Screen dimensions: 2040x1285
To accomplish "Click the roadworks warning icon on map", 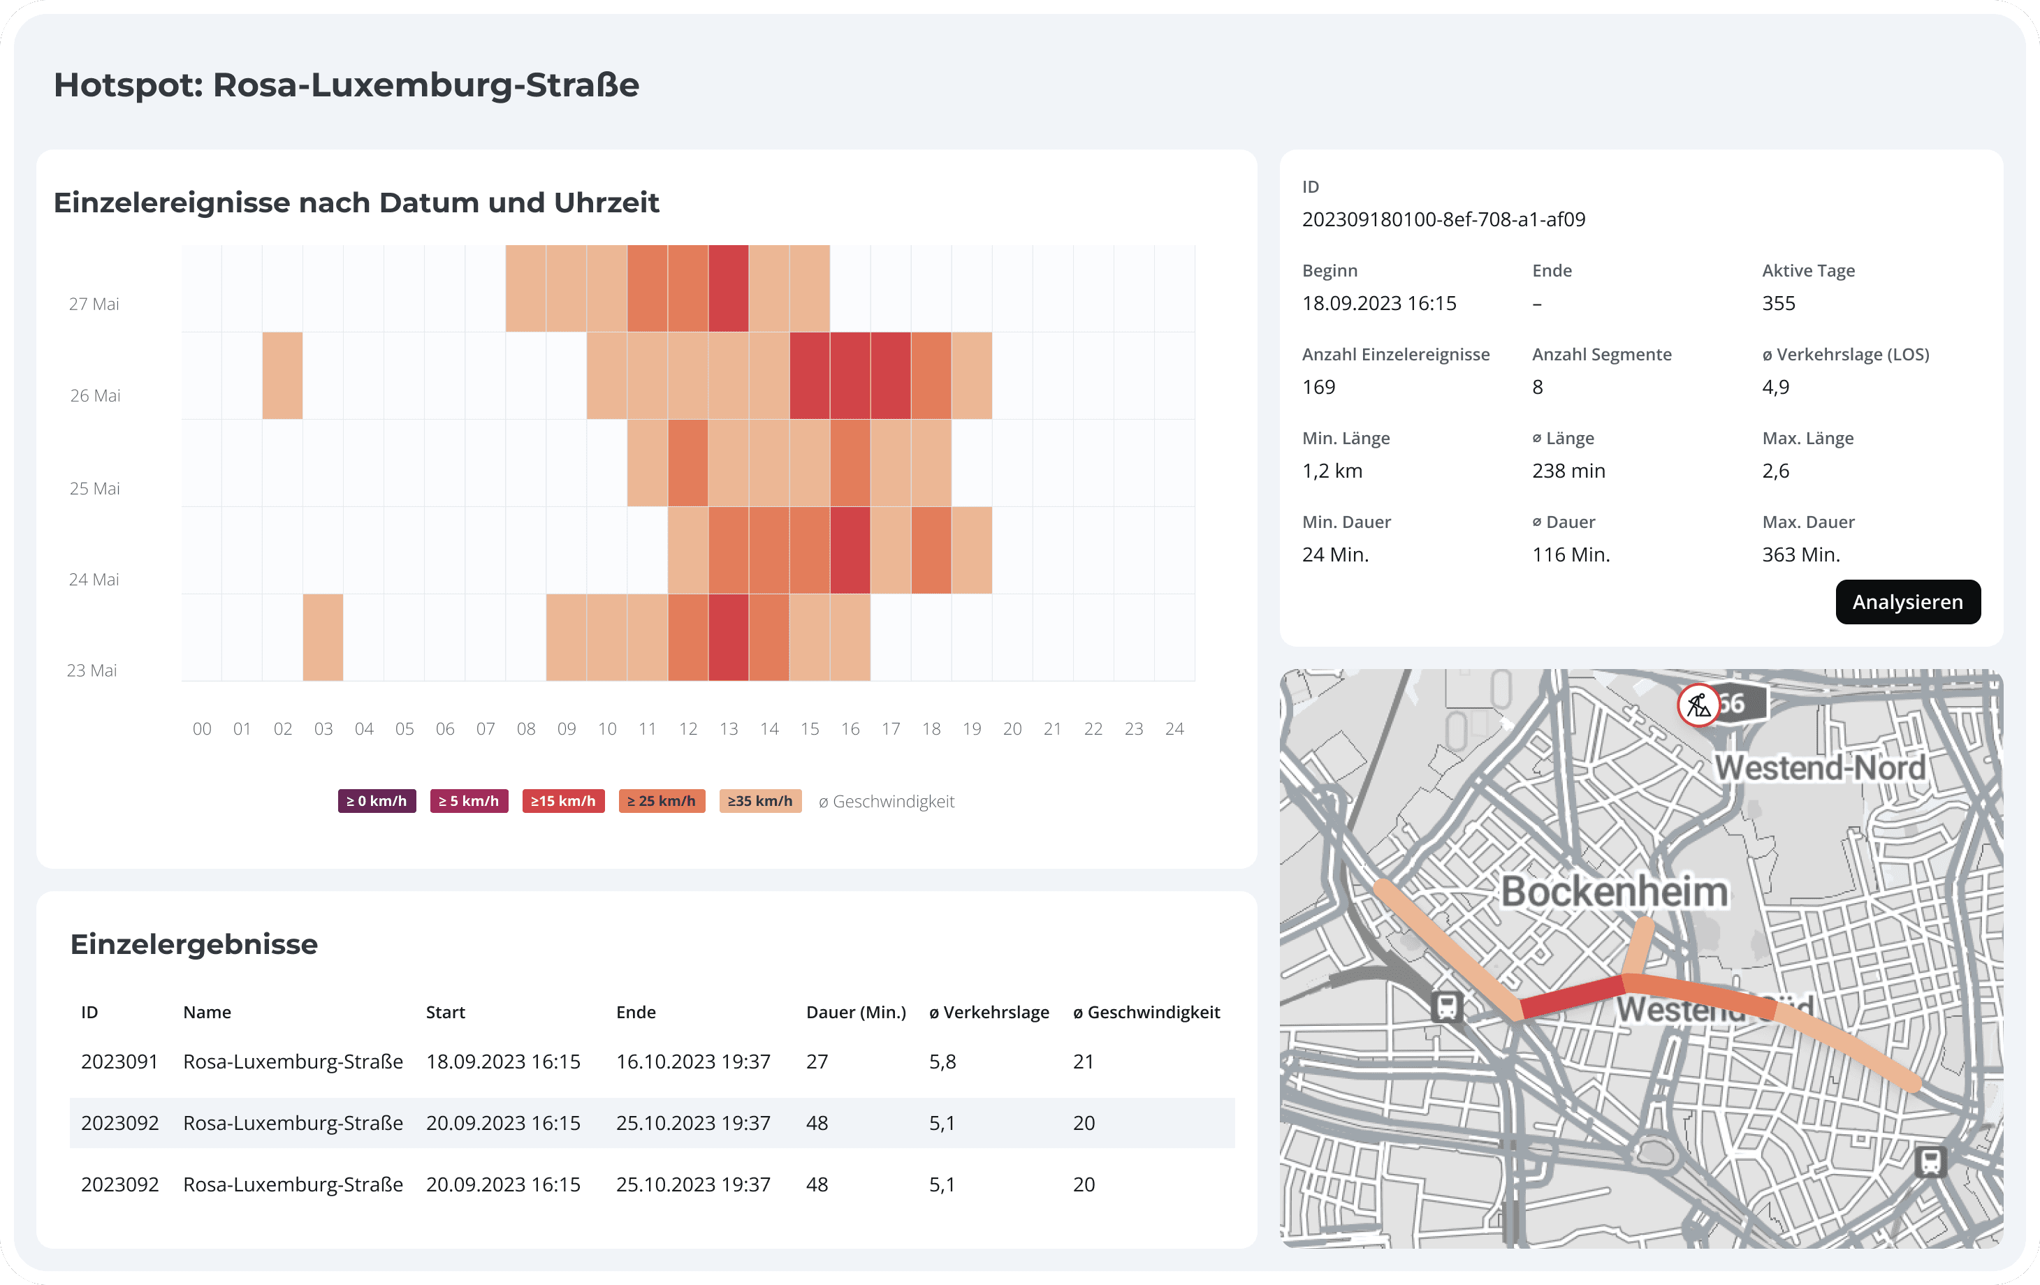I will [1698, 705].
